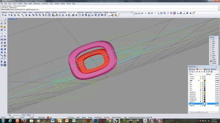Open the Panels menu
Viewport: 220px width, 123px height.
(x=69, y=4)
